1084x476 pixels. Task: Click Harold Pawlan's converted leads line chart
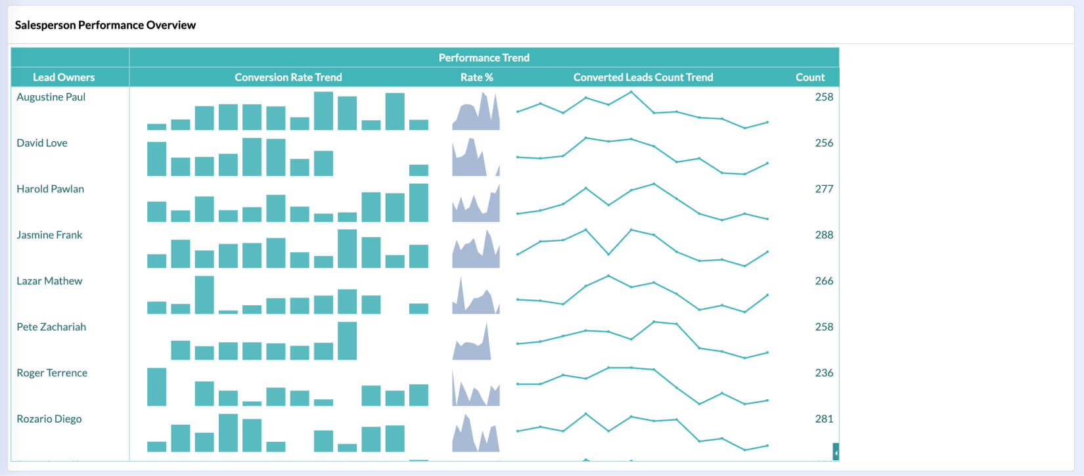(x=643, y=202)
